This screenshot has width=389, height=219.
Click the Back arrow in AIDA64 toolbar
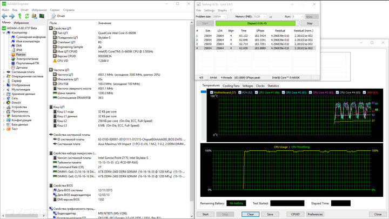(4, 16)
